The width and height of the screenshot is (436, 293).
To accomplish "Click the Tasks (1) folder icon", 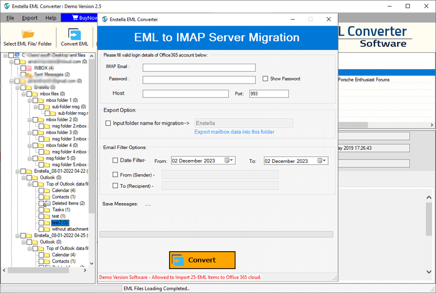I will (x=47, y=210).
